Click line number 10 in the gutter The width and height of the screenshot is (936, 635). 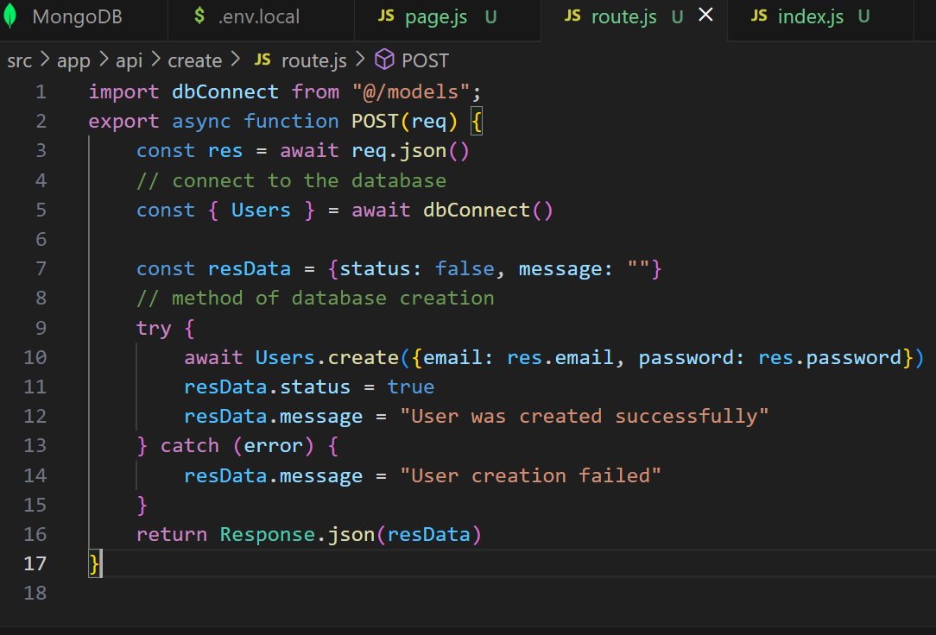[x=35, y=357]
